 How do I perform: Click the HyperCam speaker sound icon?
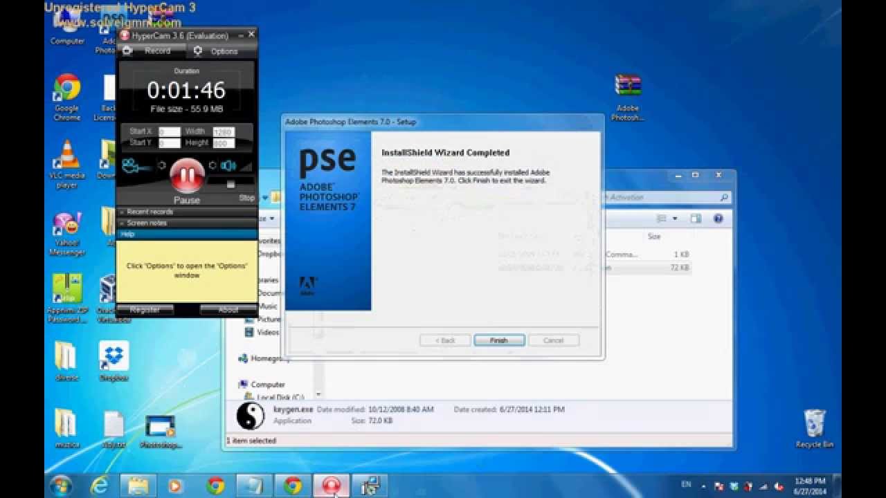[x=228, y=166]
